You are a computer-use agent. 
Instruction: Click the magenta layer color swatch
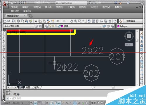[x=62, y=26]
